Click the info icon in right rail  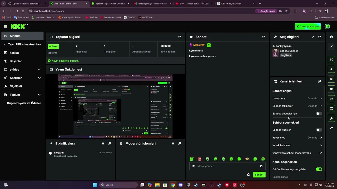click(331, 37)
